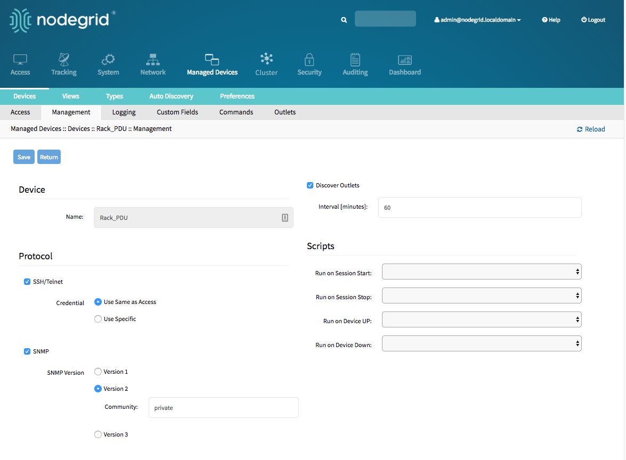626x460 pixels.
Task: Click the Logout link
Action: (594, 20)
